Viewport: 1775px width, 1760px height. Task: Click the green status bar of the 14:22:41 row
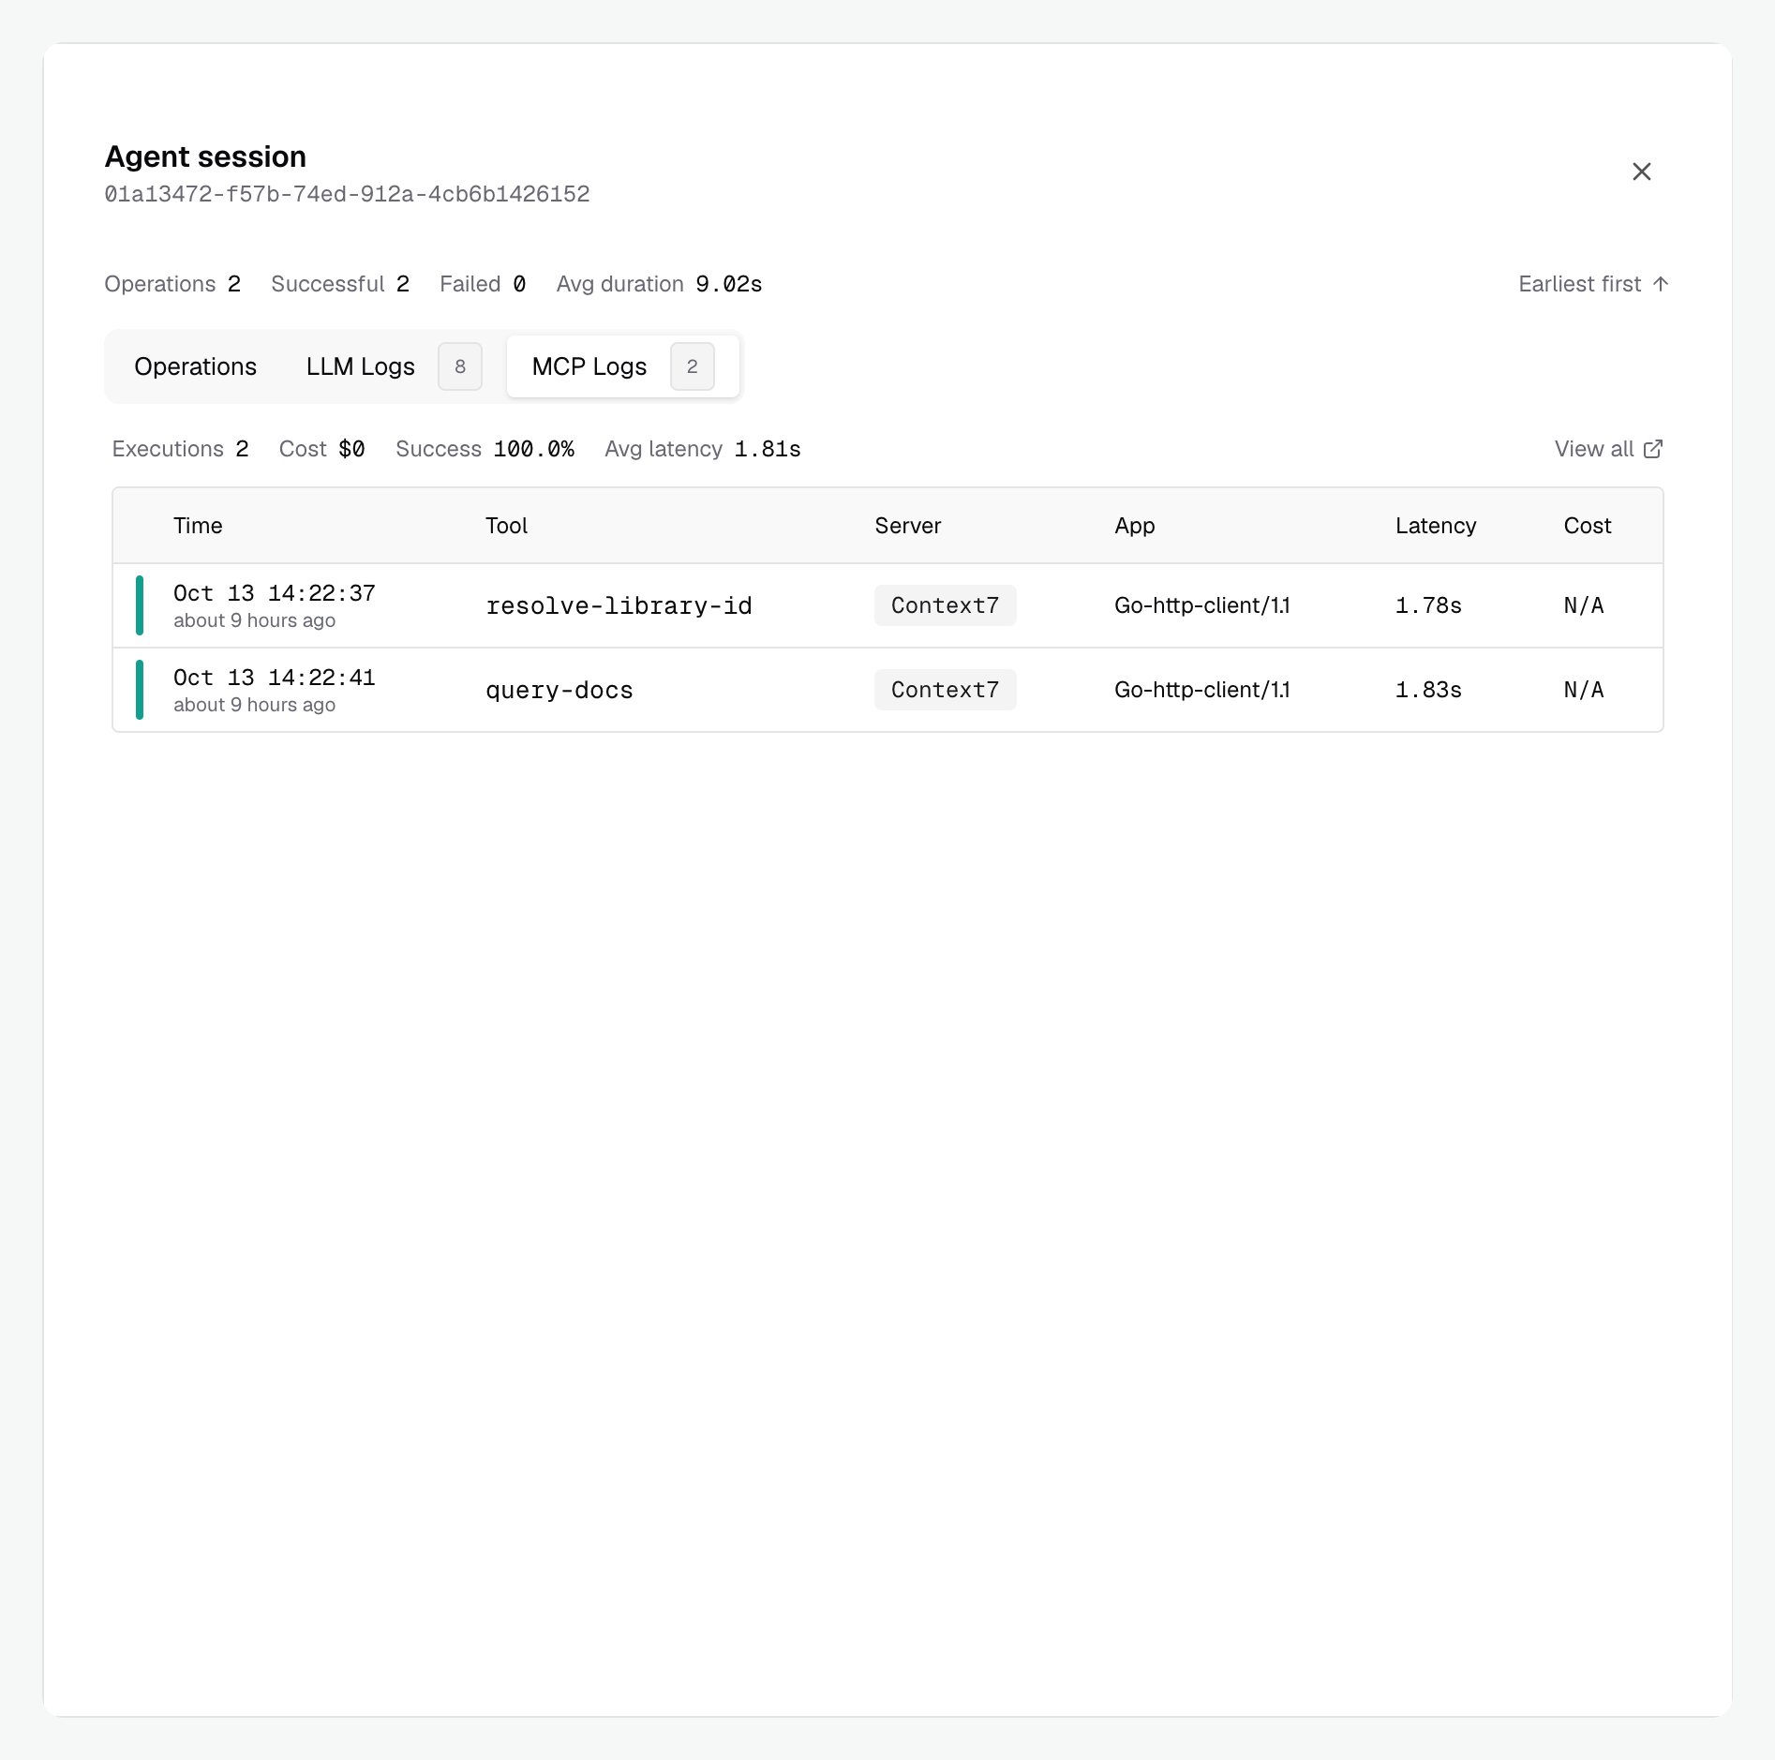(x=140, y=690)
